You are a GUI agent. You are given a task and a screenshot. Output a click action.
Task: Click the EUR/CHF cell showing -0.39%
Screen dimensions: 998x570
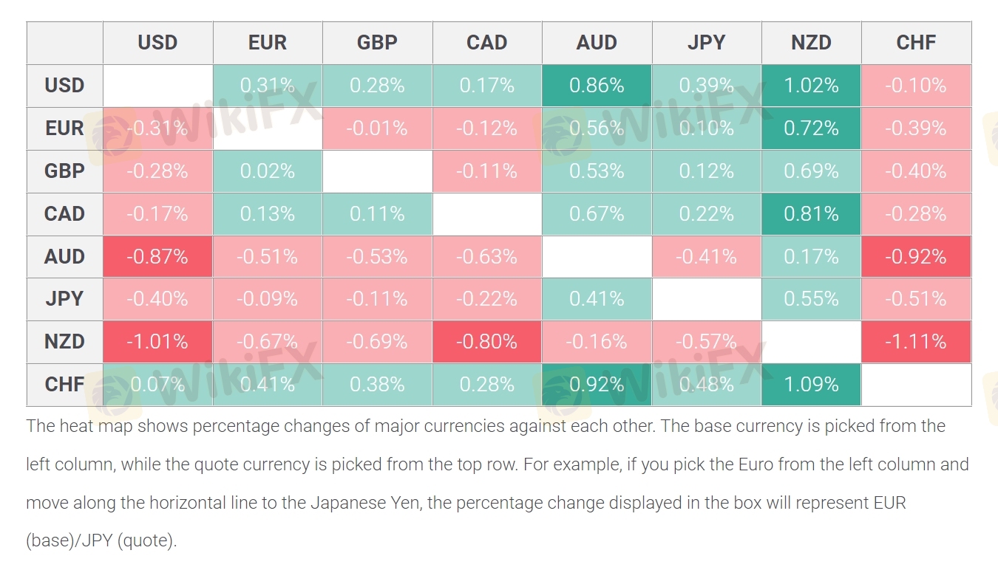tap(916, 128)
